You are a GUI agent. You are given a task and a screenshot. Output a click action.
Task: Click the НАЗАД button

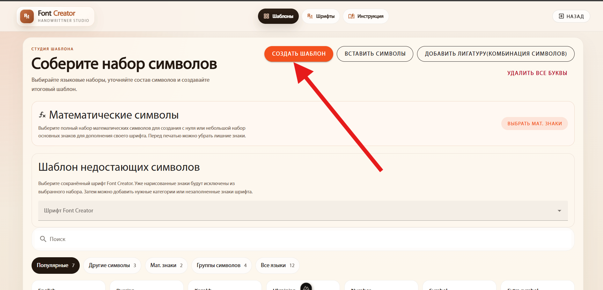click(571, 16)
